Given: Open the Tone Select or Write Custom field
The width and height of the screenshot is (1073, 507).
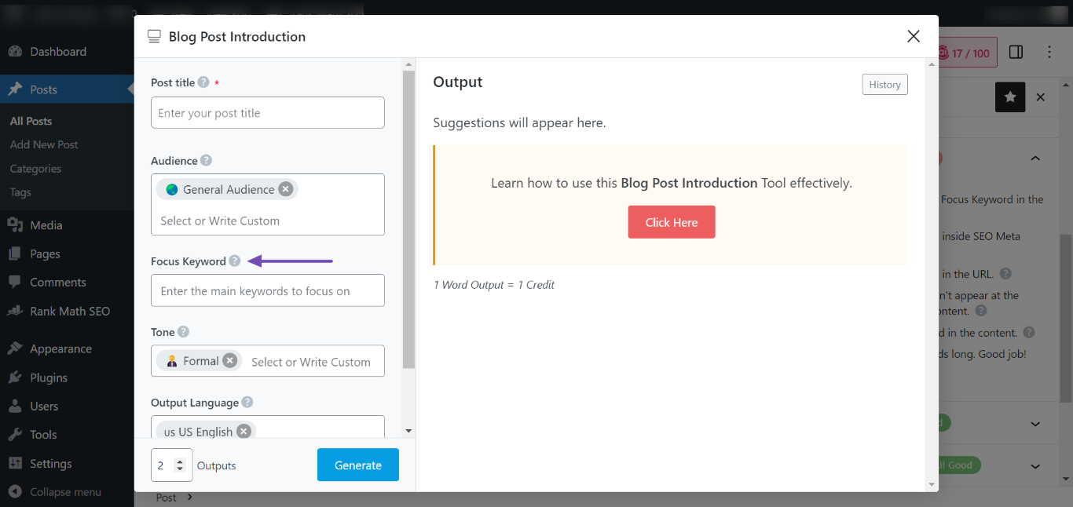Looking at the screenshot, I should (x=312, y=362).
